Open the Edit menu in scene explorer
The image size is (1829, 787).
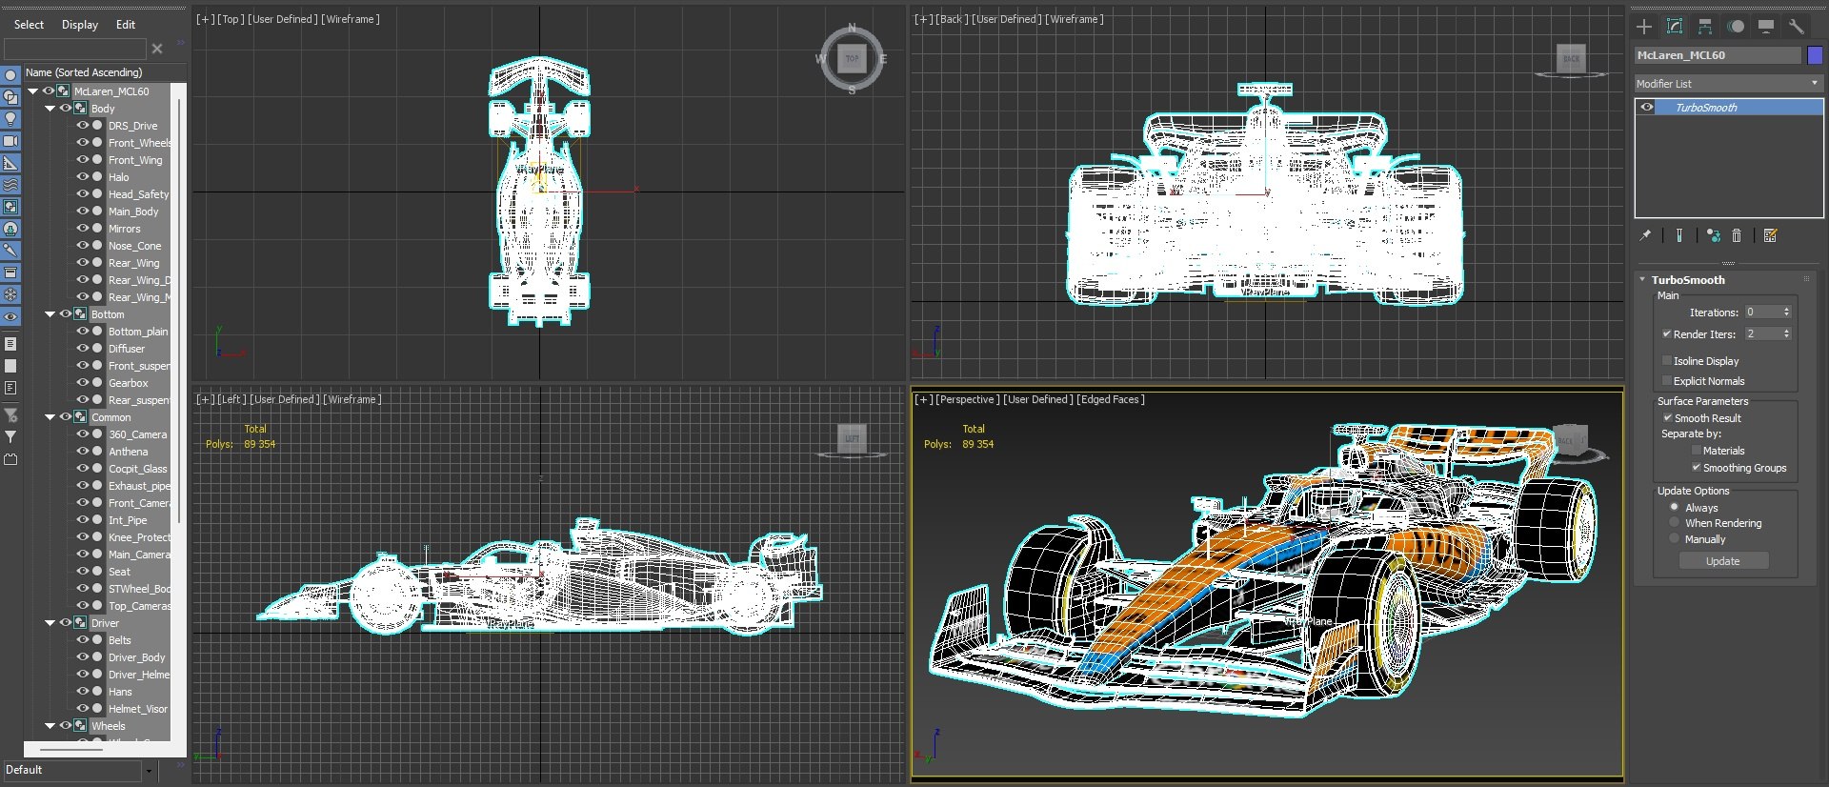tap(126, 25)
